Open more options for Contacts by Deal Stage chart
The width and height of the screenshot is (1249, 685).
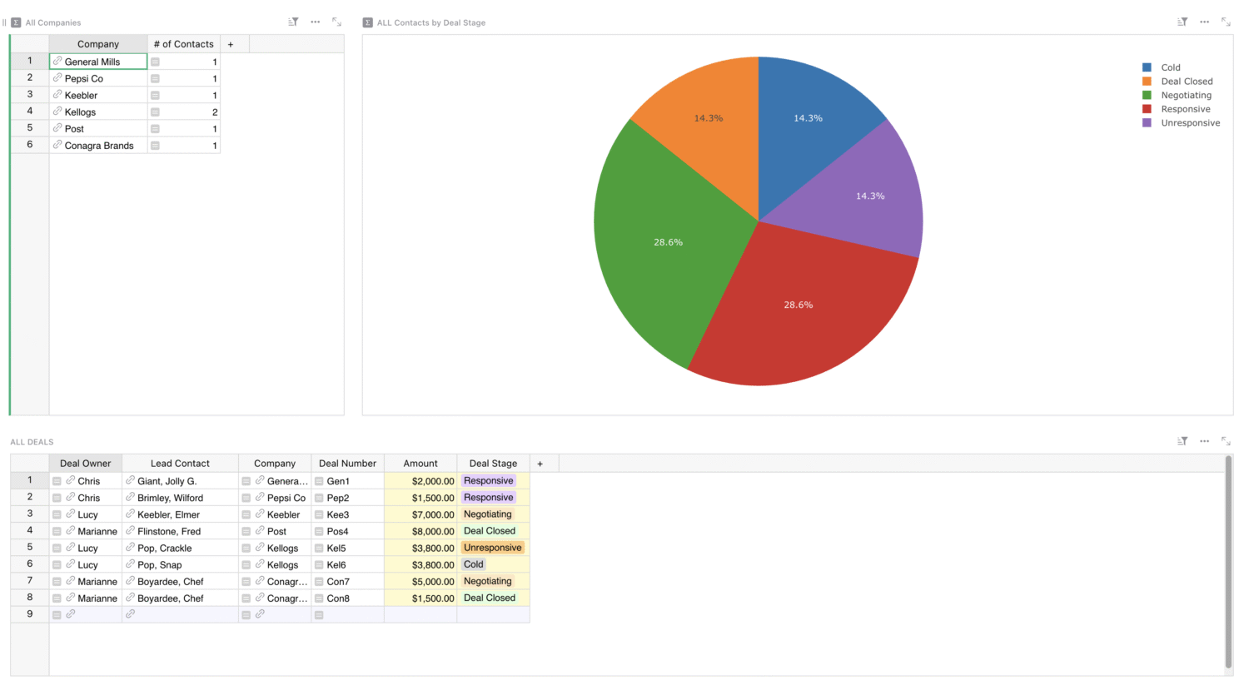tap(1204, 22)
